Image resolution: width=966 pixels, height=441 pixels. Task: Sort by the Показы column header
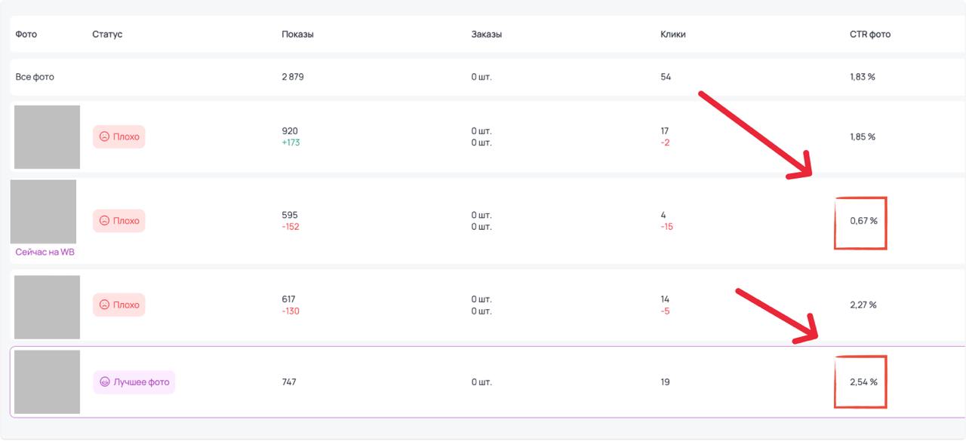[297, 35]
